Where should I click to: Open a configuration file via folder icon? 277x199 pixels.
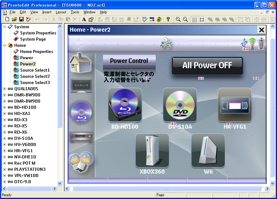click(x=14, y=19)
